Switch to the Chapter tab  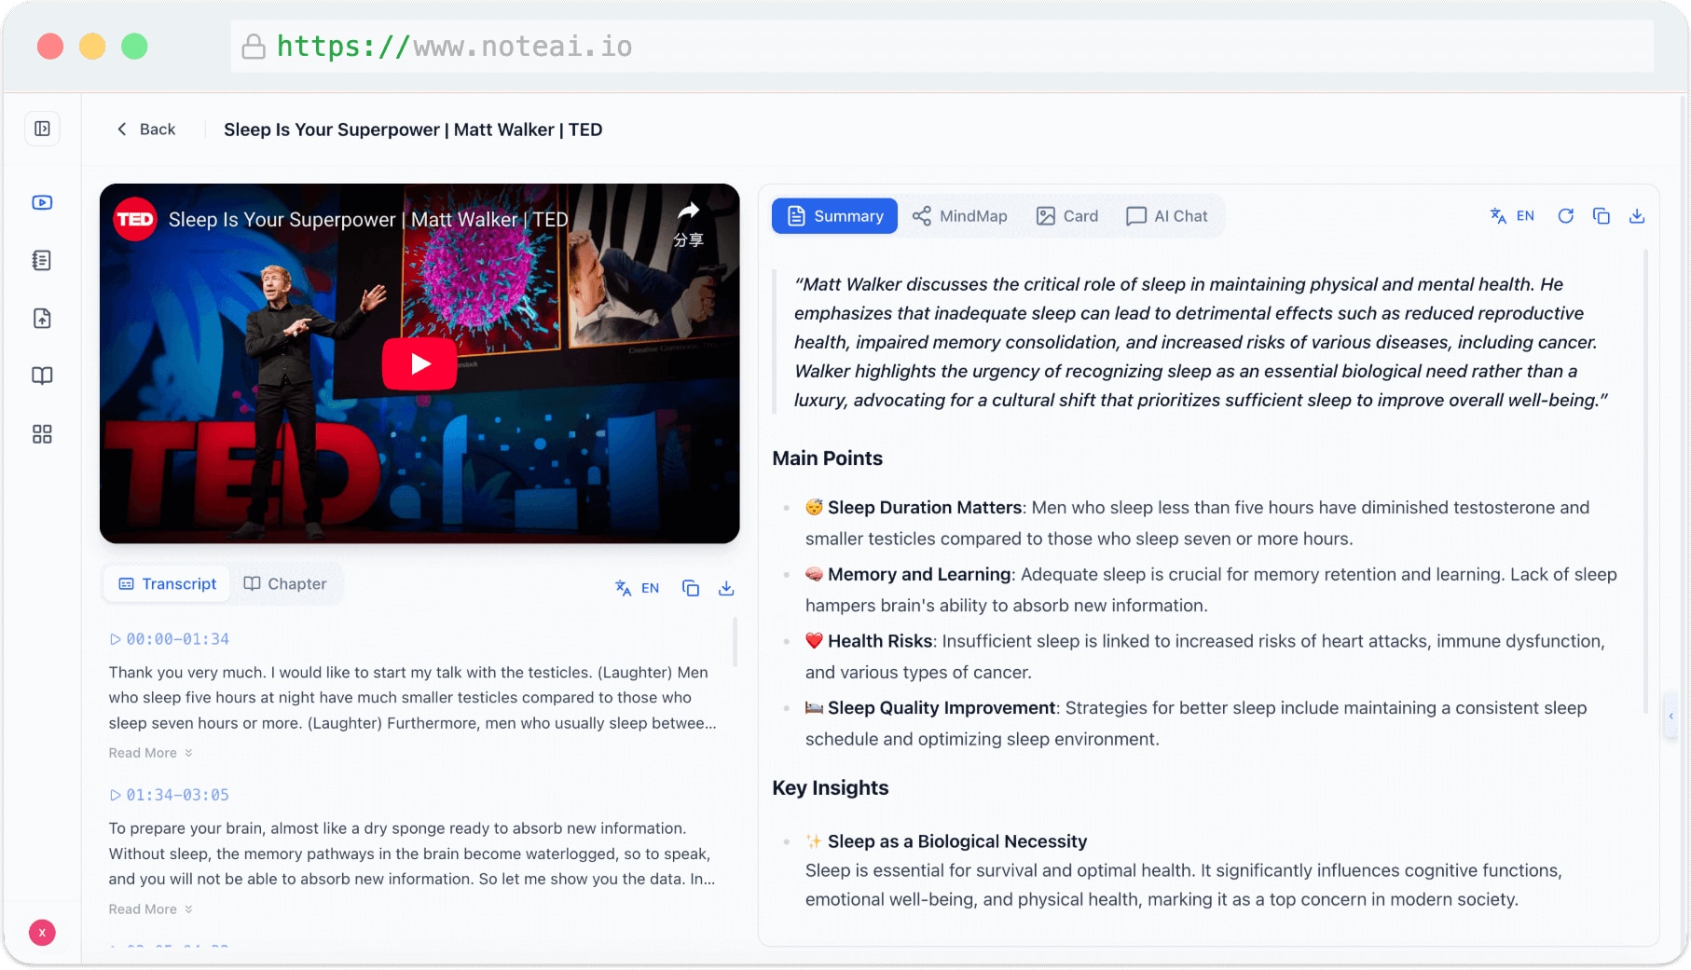pos(286,583)
